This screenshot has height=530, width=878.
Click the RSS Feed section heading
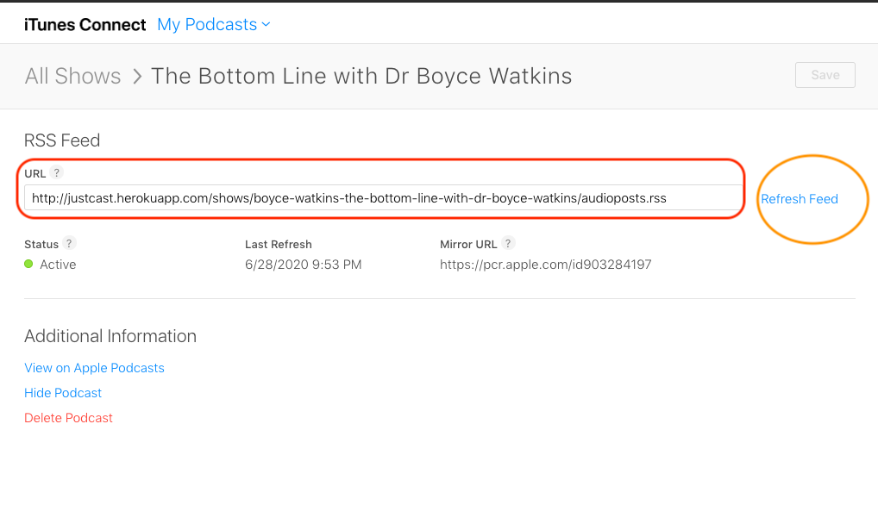point(62,140)
